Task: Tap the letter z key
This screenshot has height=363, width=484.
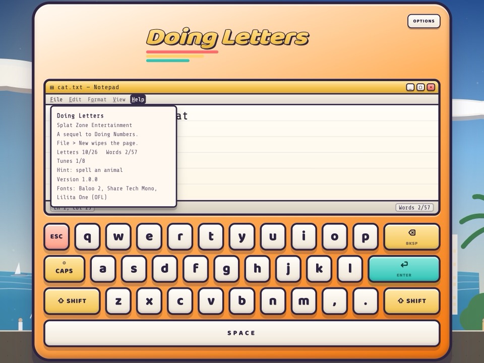Action: pyautogui.click(x=118, y=301)
